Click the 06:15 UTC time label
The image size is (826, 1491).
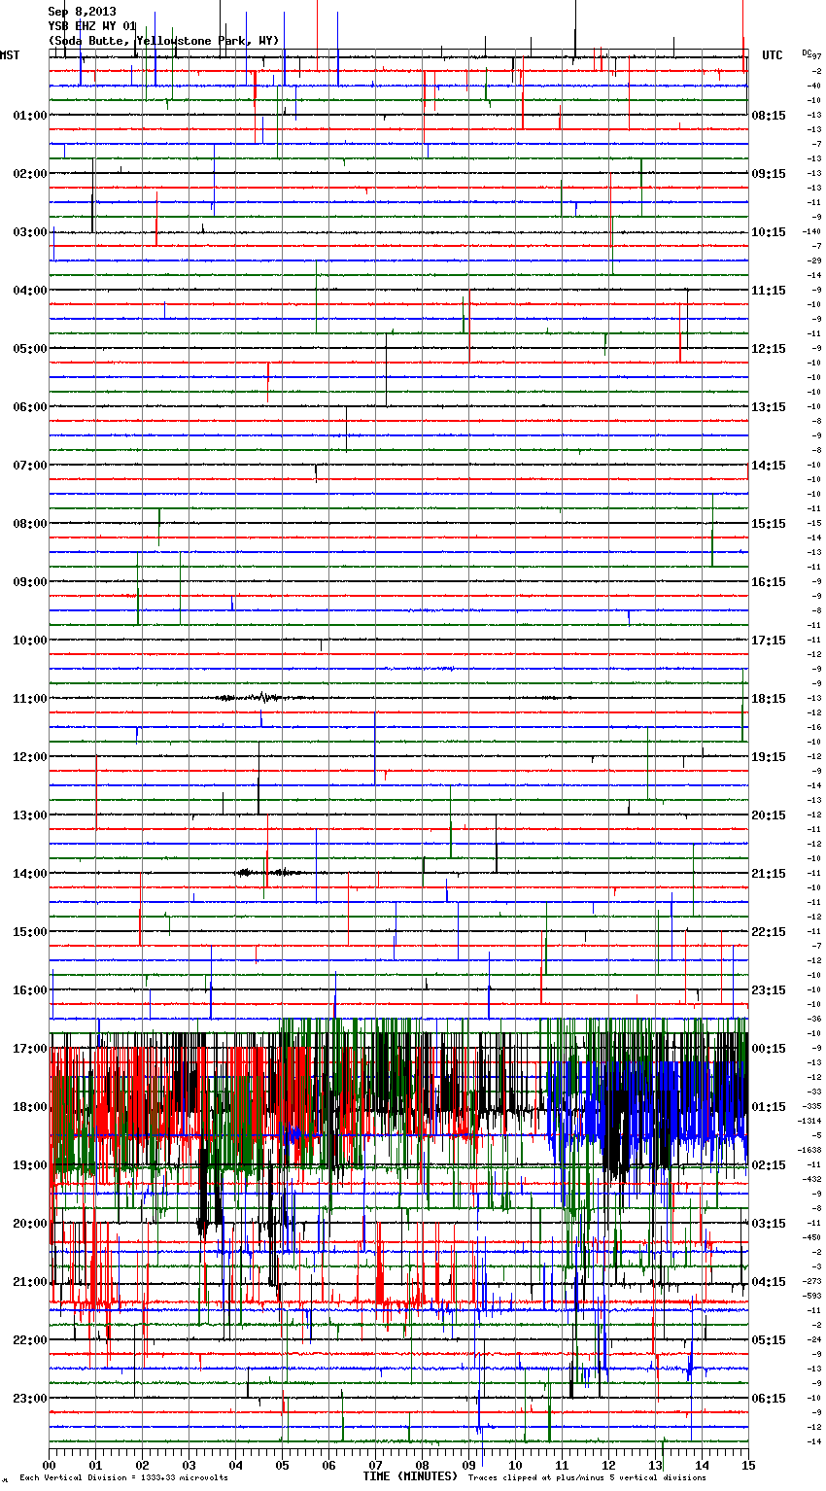coord(769,1399)
